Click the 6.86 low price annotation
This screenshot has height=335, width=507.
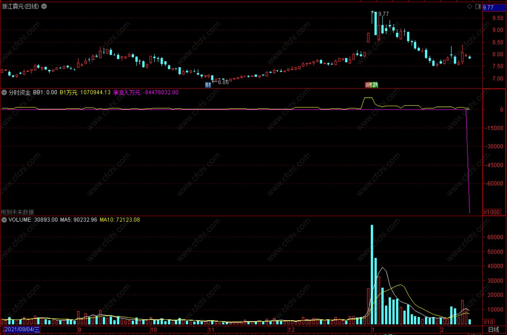point(223,82)
